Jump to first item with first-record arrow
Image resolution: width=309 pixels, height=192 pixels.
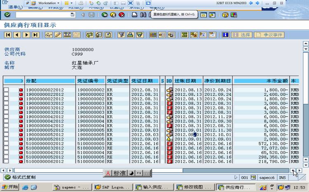click(x=8, y=35)
